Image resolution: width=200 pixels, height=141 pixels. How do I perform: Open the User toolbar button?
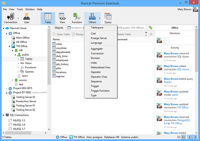(x=27, y=18)
